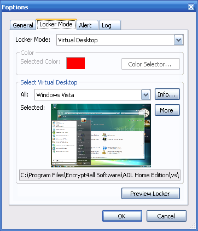Click the Foptions title bar
This screenshot has width=198, height=231.
point(94,7)
